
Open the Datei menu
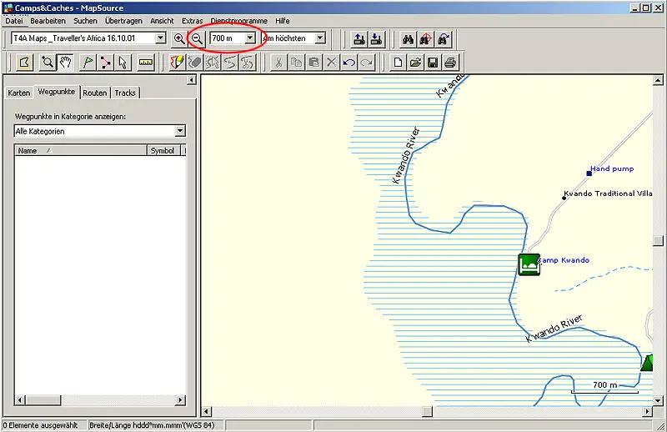(x=14, y=20)
